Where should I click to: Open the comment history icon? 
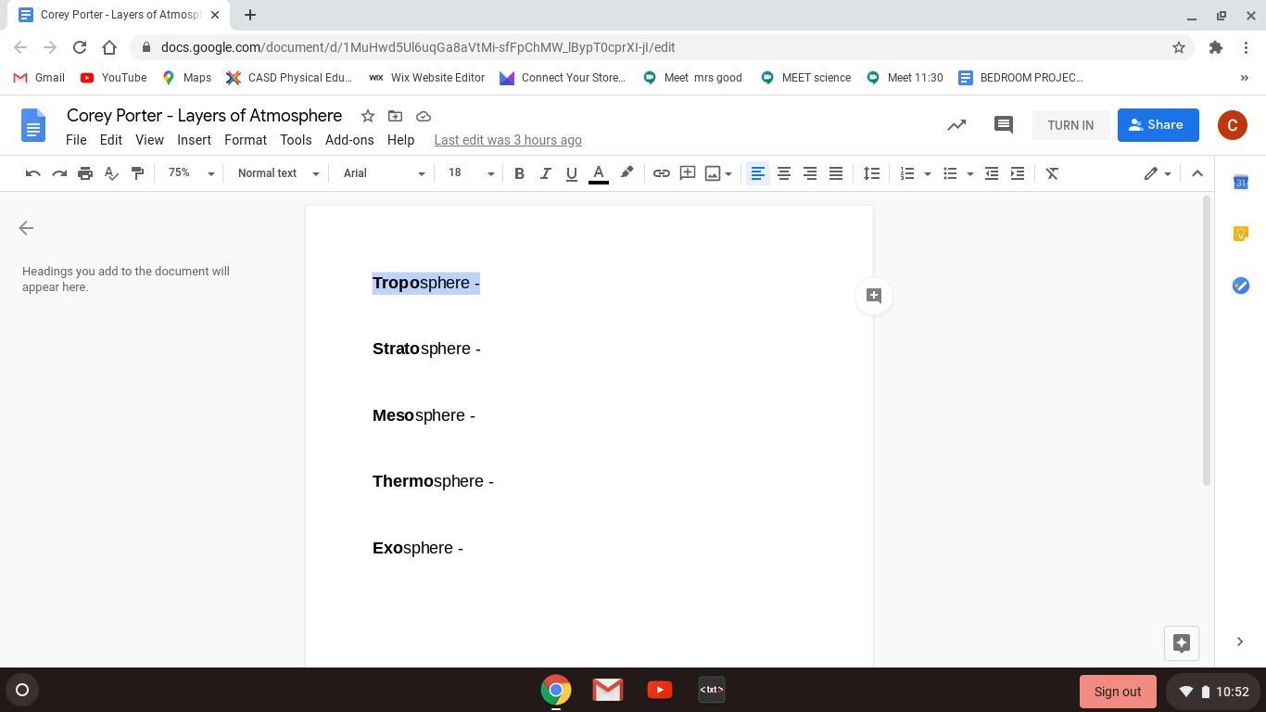[x=1003, y=125]
